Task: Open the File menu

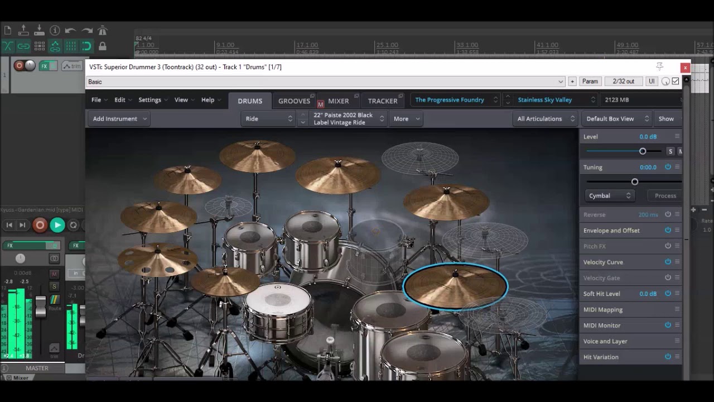Action: coord(99,100)
